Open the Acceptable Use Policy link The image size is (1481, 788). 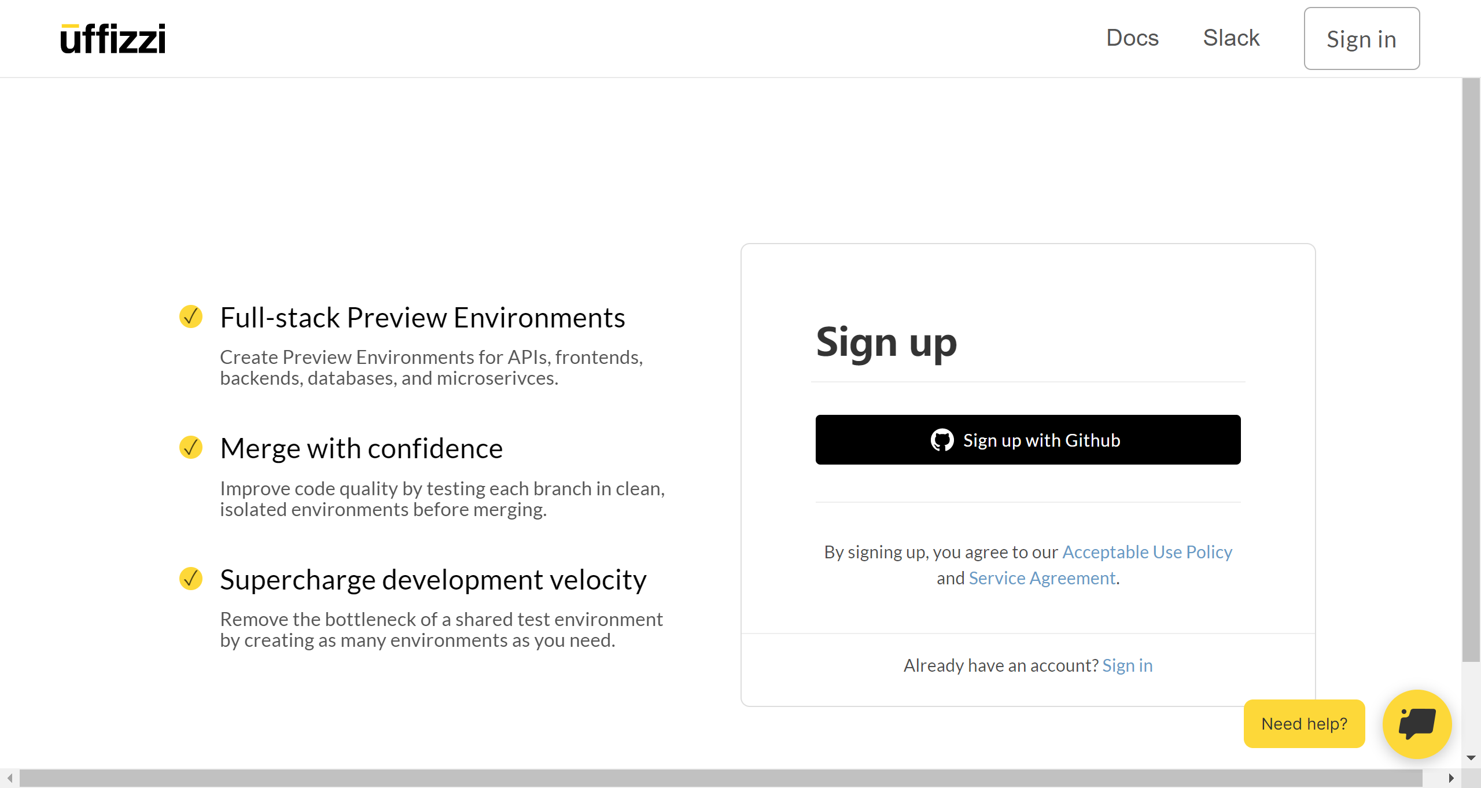pos(1147,552)
